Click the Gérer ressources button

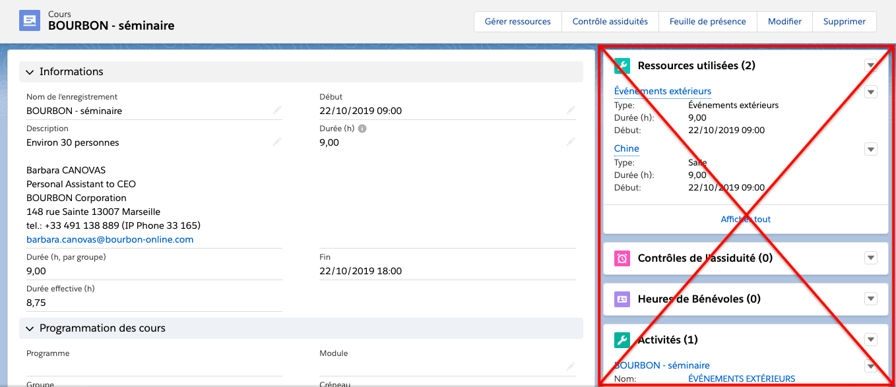click(x=517, y=21)
